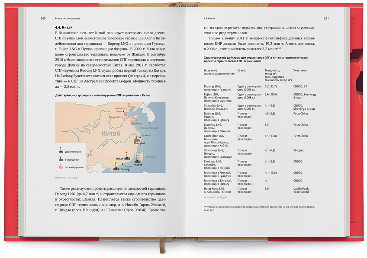This screenshot has width=367, height=258.
Task: Click the 'Статус' table column header
Action: click(241, 70)
